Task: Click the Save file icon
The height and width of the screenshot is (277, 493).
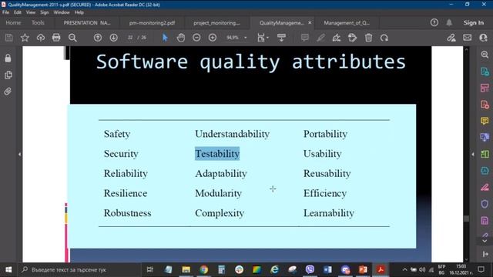Action: coord(8,38)
